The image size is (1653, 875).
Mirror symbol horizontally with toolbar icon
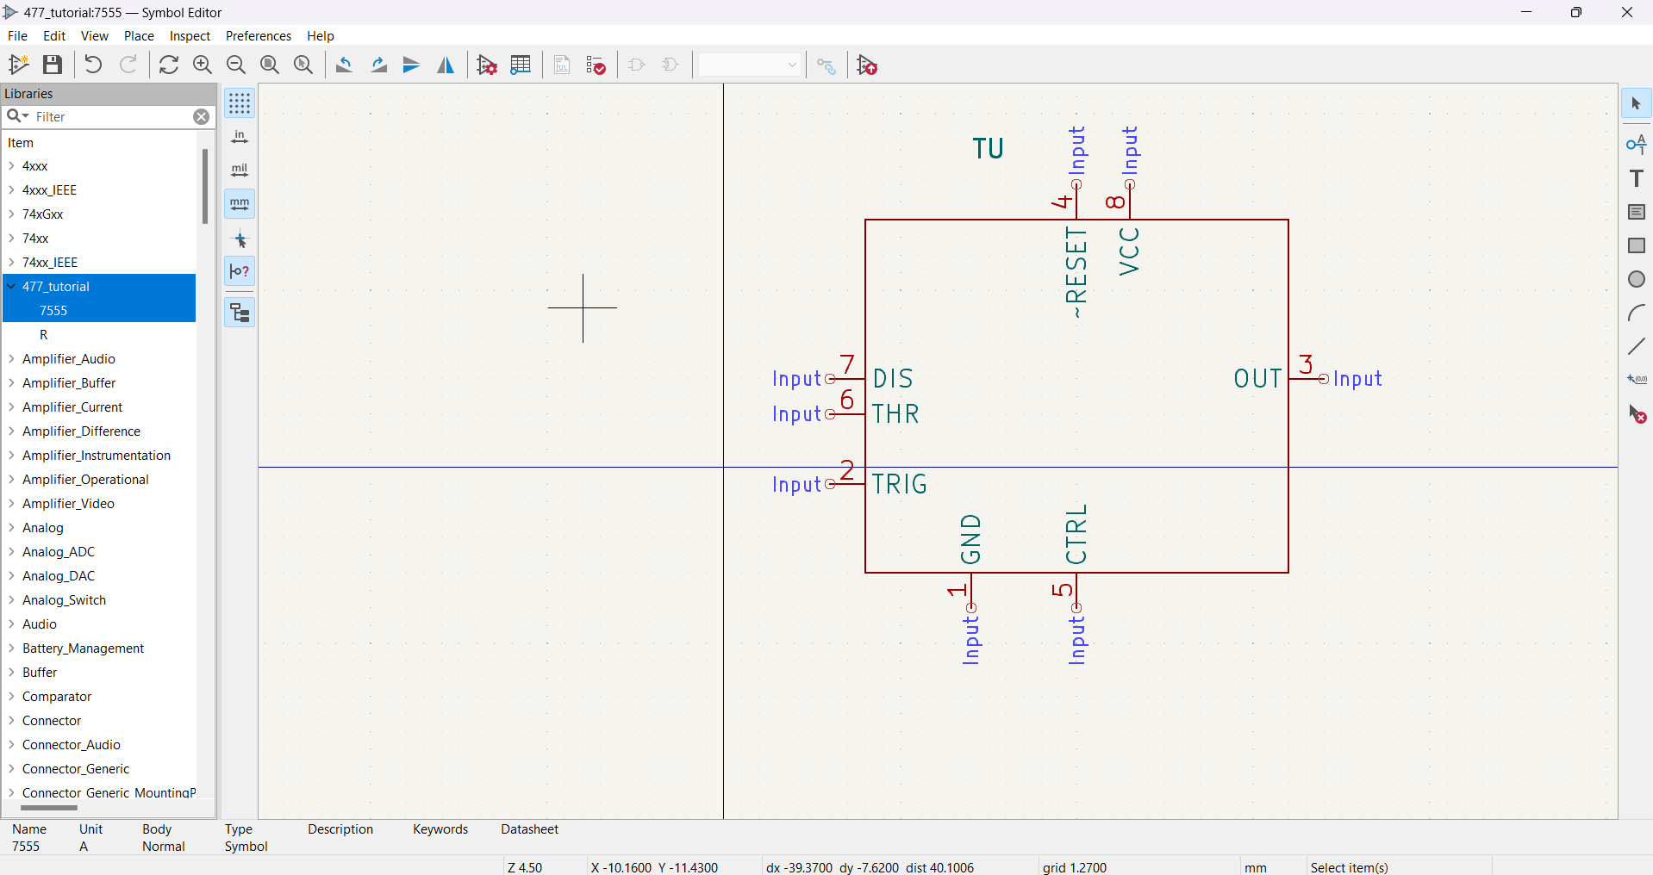[446, 65]
